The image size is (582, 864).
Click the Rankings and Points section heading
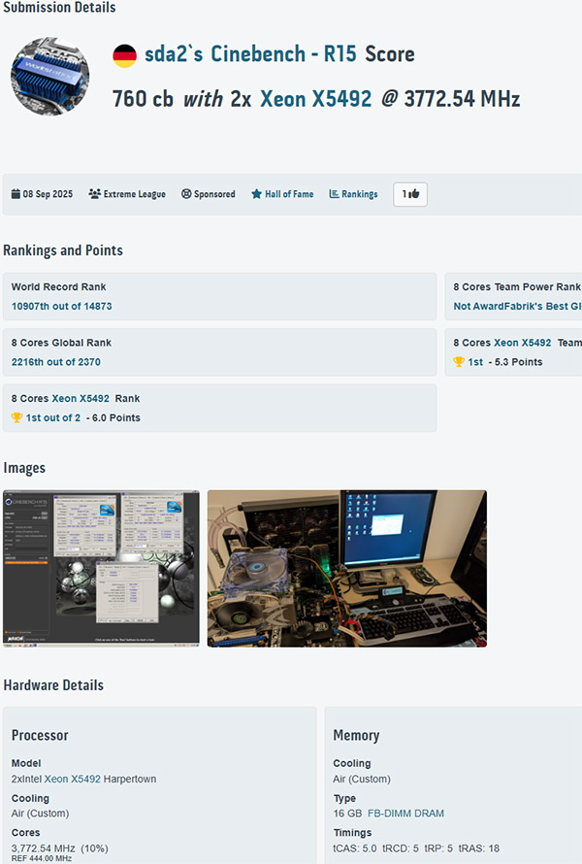(63, 250)
